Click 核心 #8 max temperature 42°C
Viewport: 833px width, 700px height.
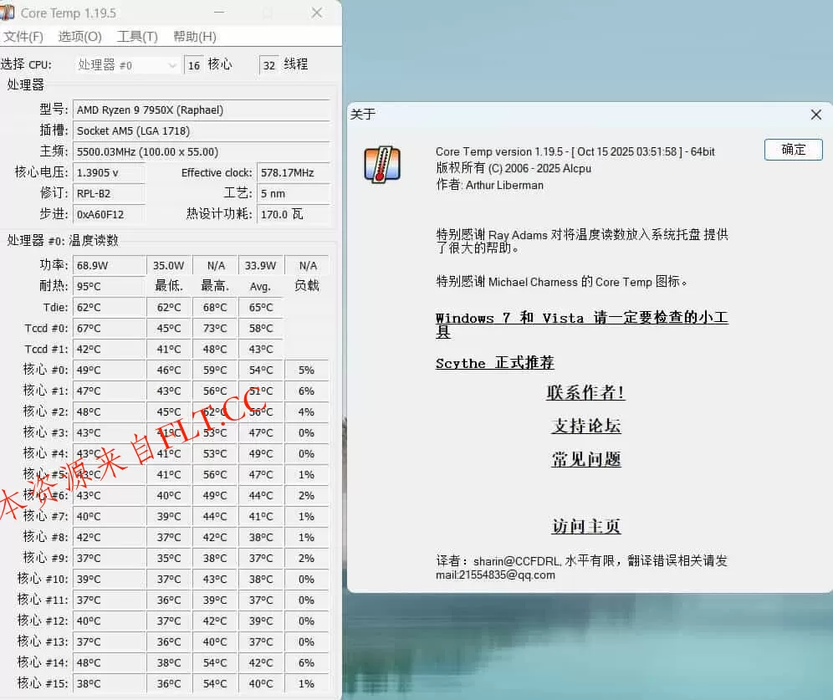(x=215, y=538)
